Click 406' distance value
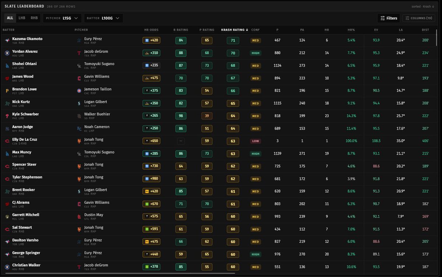 425,141
